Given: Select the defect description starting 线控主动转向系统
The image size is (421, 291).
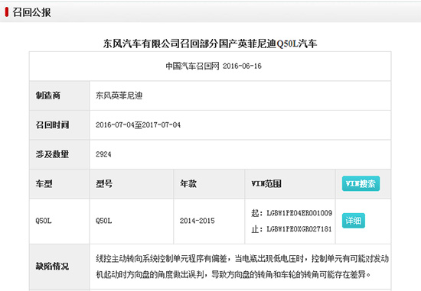Looking at the screenshot, I should tap(242, 267).
